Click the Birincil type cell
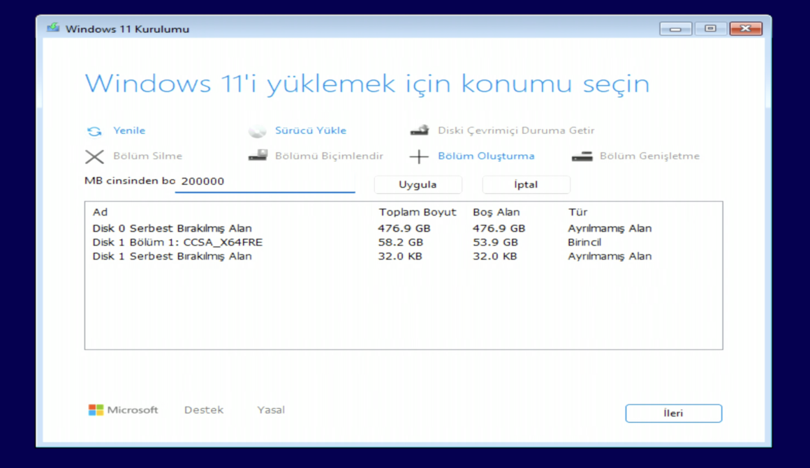 tap(584, 242)
